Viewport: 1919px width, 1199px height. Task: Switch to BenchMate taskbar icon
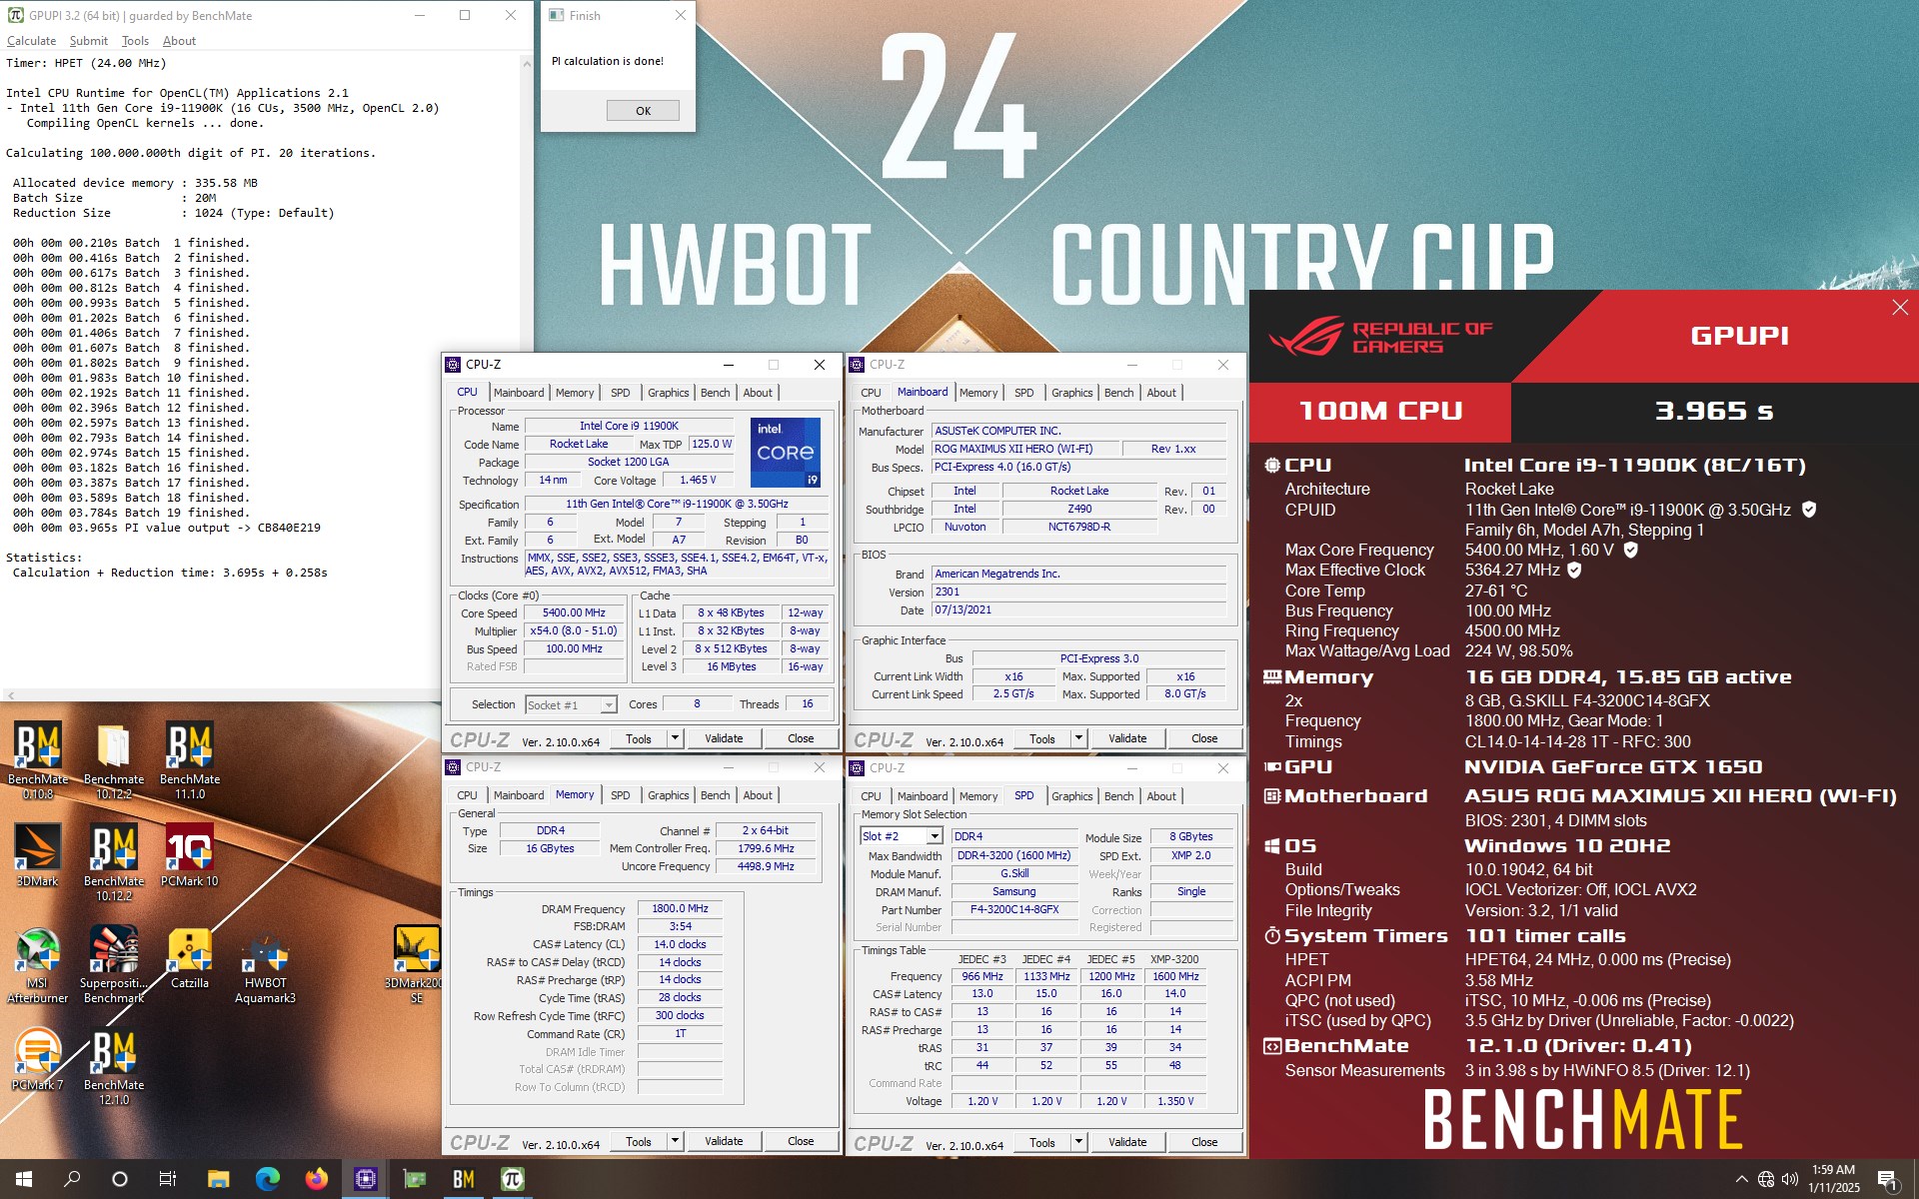click(464, 1179)
